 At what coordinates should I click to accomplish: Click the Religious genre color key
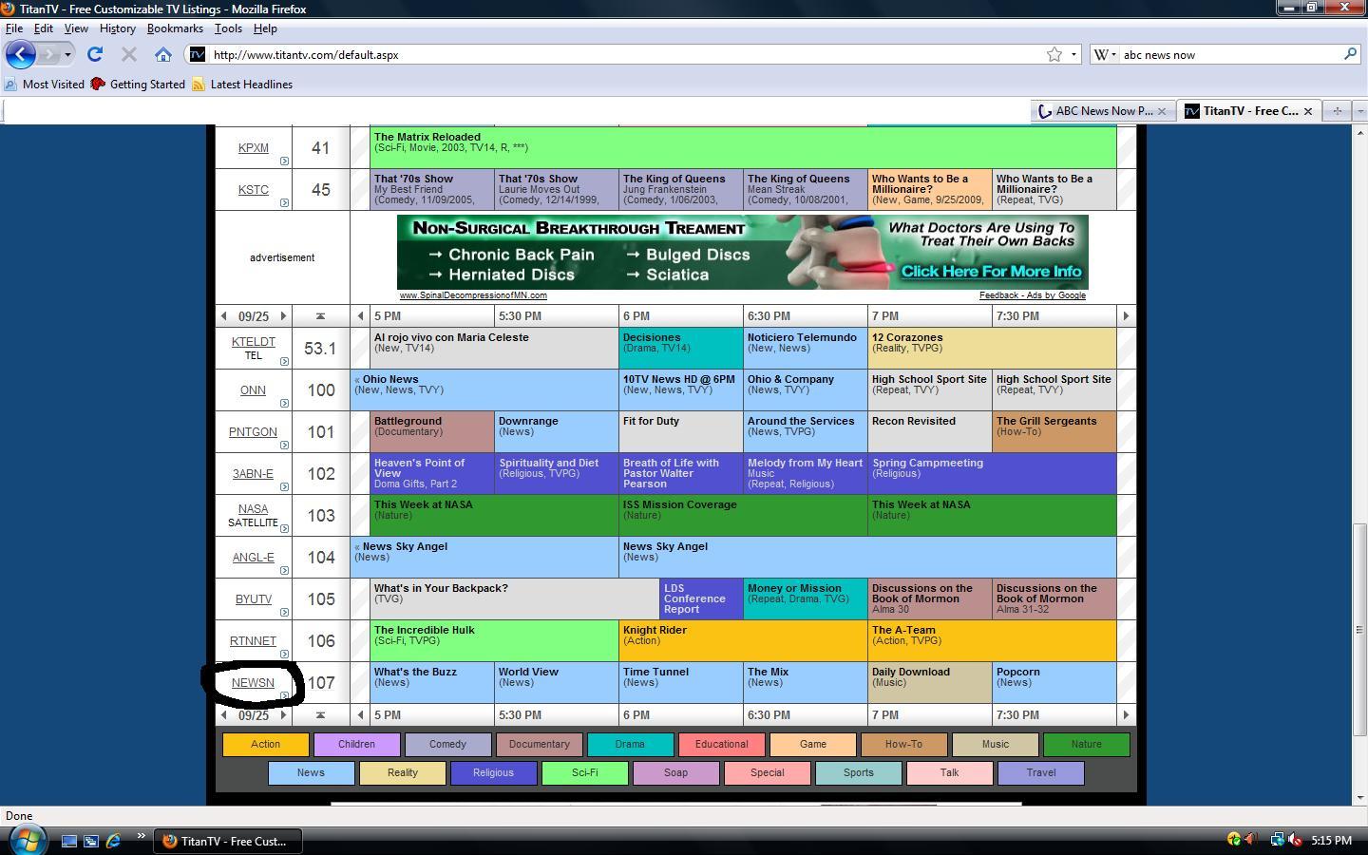tap(494, 773)
